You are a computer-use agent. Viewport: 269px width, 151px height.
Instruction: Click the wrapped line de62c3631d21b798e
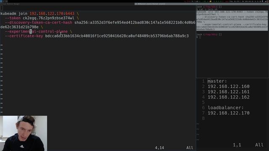click(19, 27)
